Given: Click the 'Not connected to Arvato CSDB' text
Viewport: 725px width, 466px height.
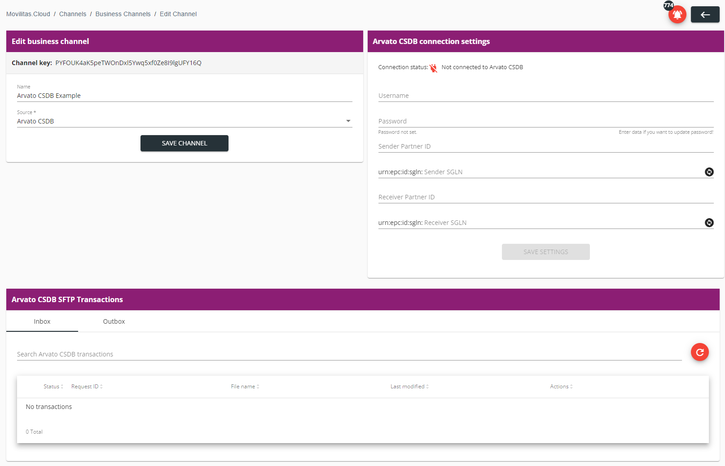Looking at the screenshot, I should coord(482,67).
